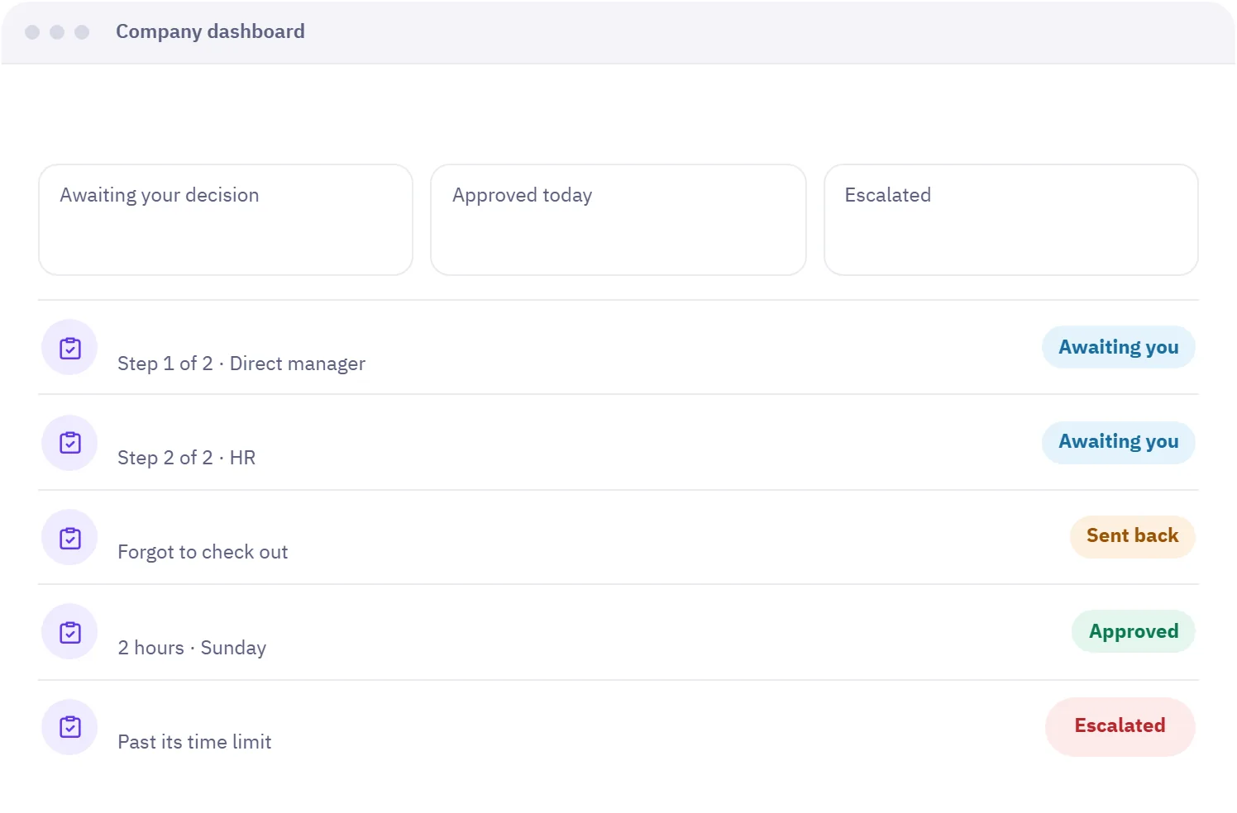The height and width of the screenshot is (813, 1237).
Task: Click the Sent back status badge
Action: 1133,536
